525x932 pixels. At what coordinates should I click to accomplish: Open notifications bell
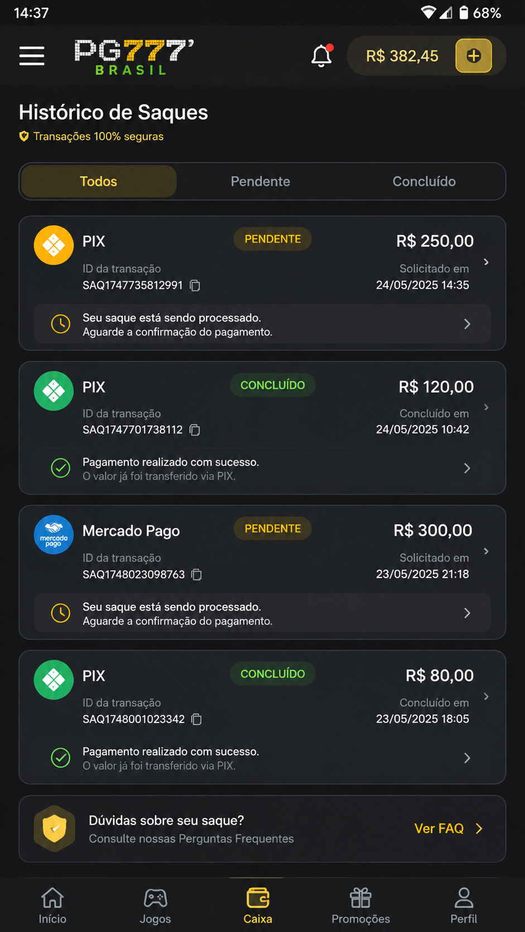(x=322, y=56)
